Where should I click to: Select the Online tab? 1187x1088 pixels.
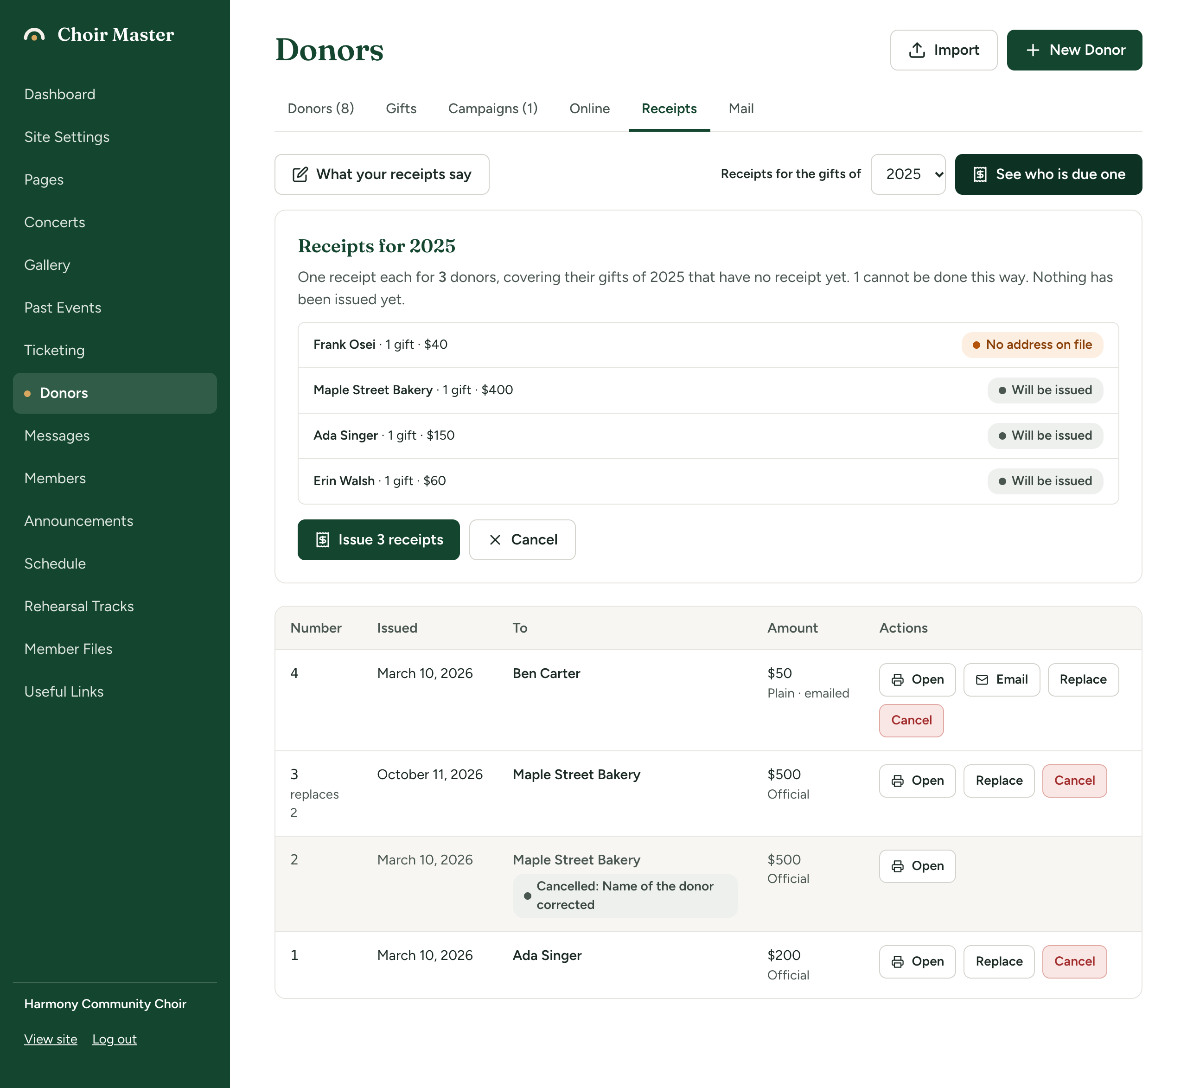click(x=589, y=109)
